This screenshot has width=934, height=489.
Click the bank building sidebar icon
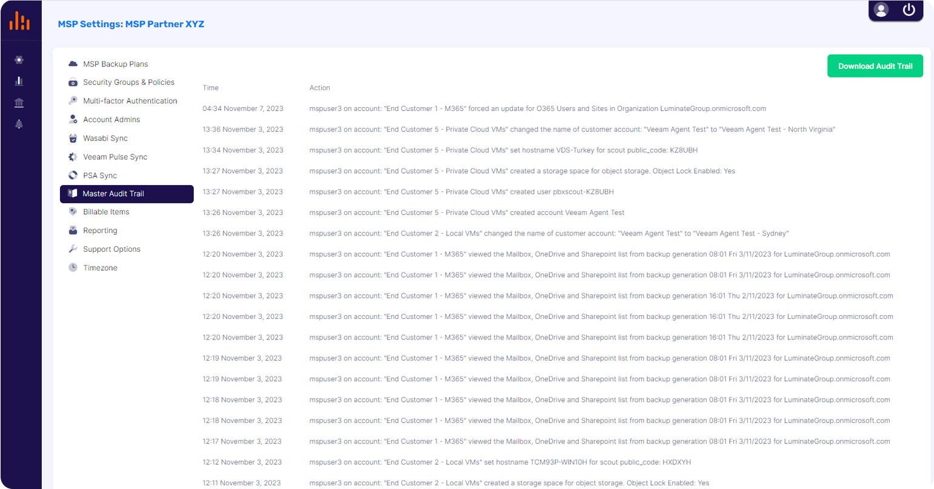tap(19, 103)
